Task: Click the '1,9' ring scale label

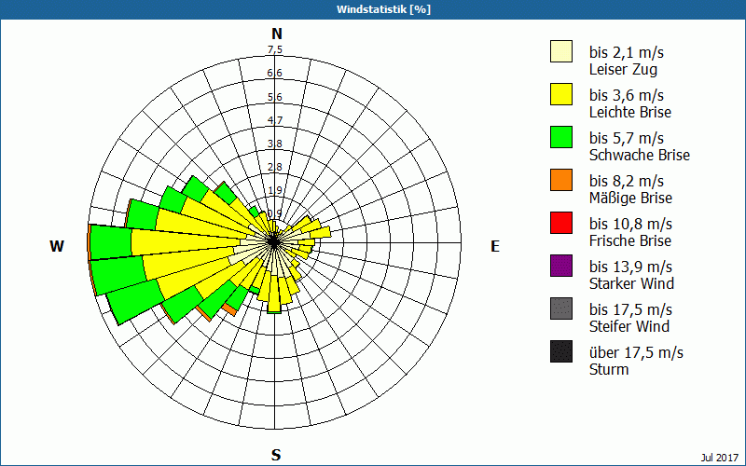Action: pyautogui.click(x=275, y=190)
